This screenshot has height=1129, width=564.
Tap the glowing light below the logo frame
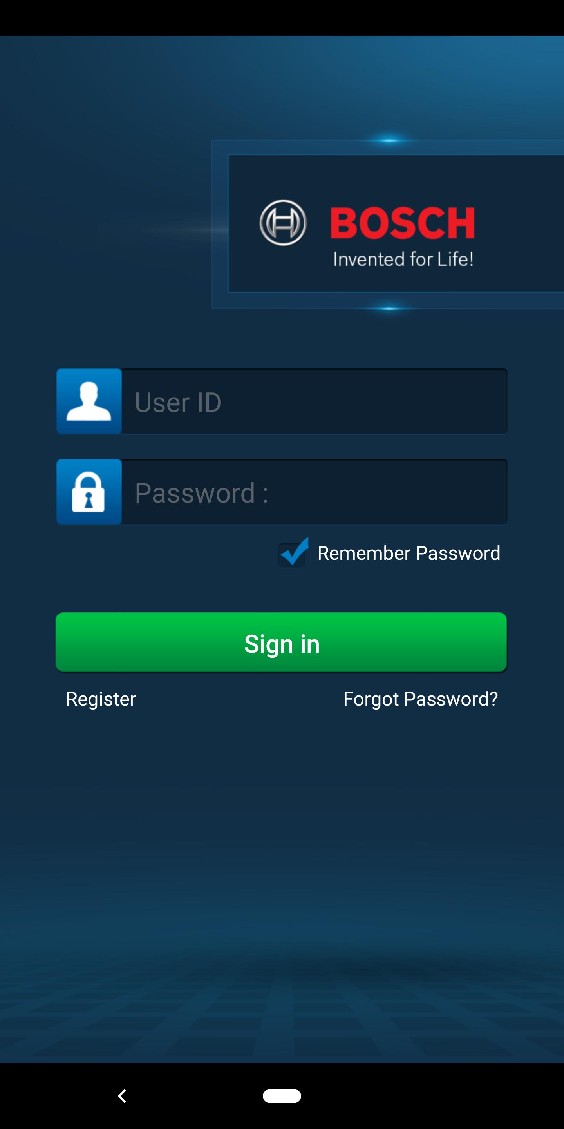(389, 309)
